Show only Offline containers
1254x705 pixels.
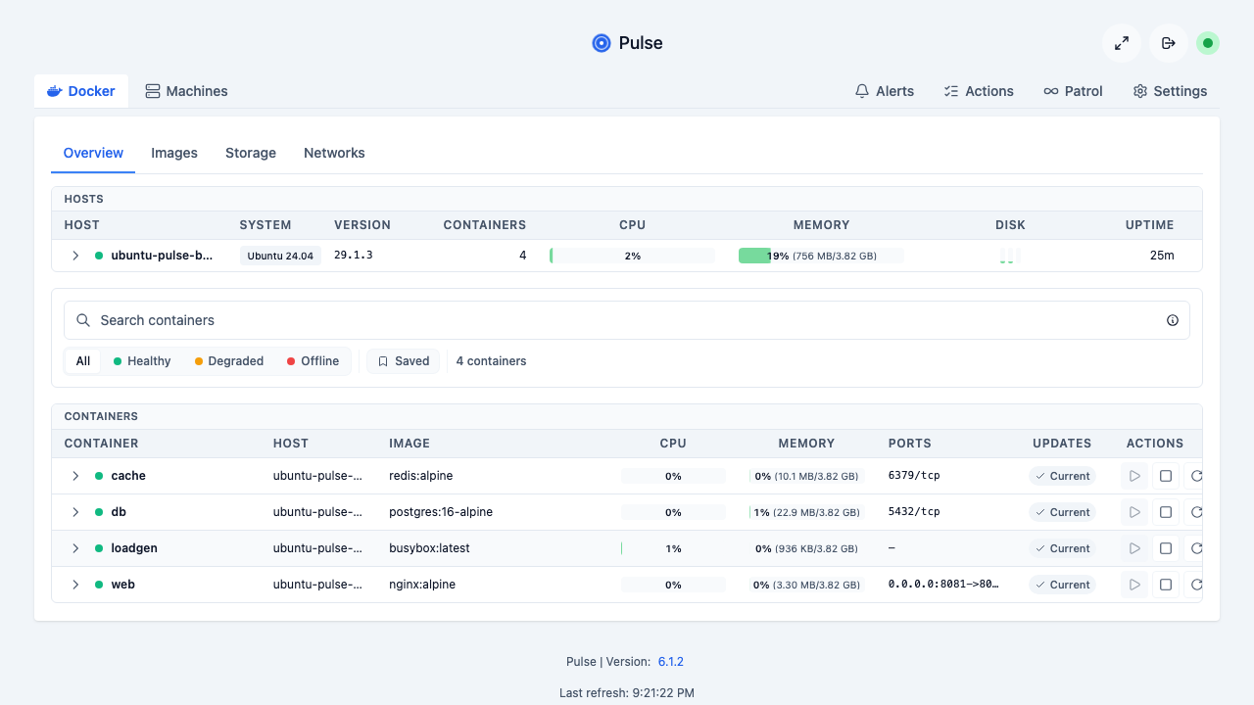coord(313,361)
